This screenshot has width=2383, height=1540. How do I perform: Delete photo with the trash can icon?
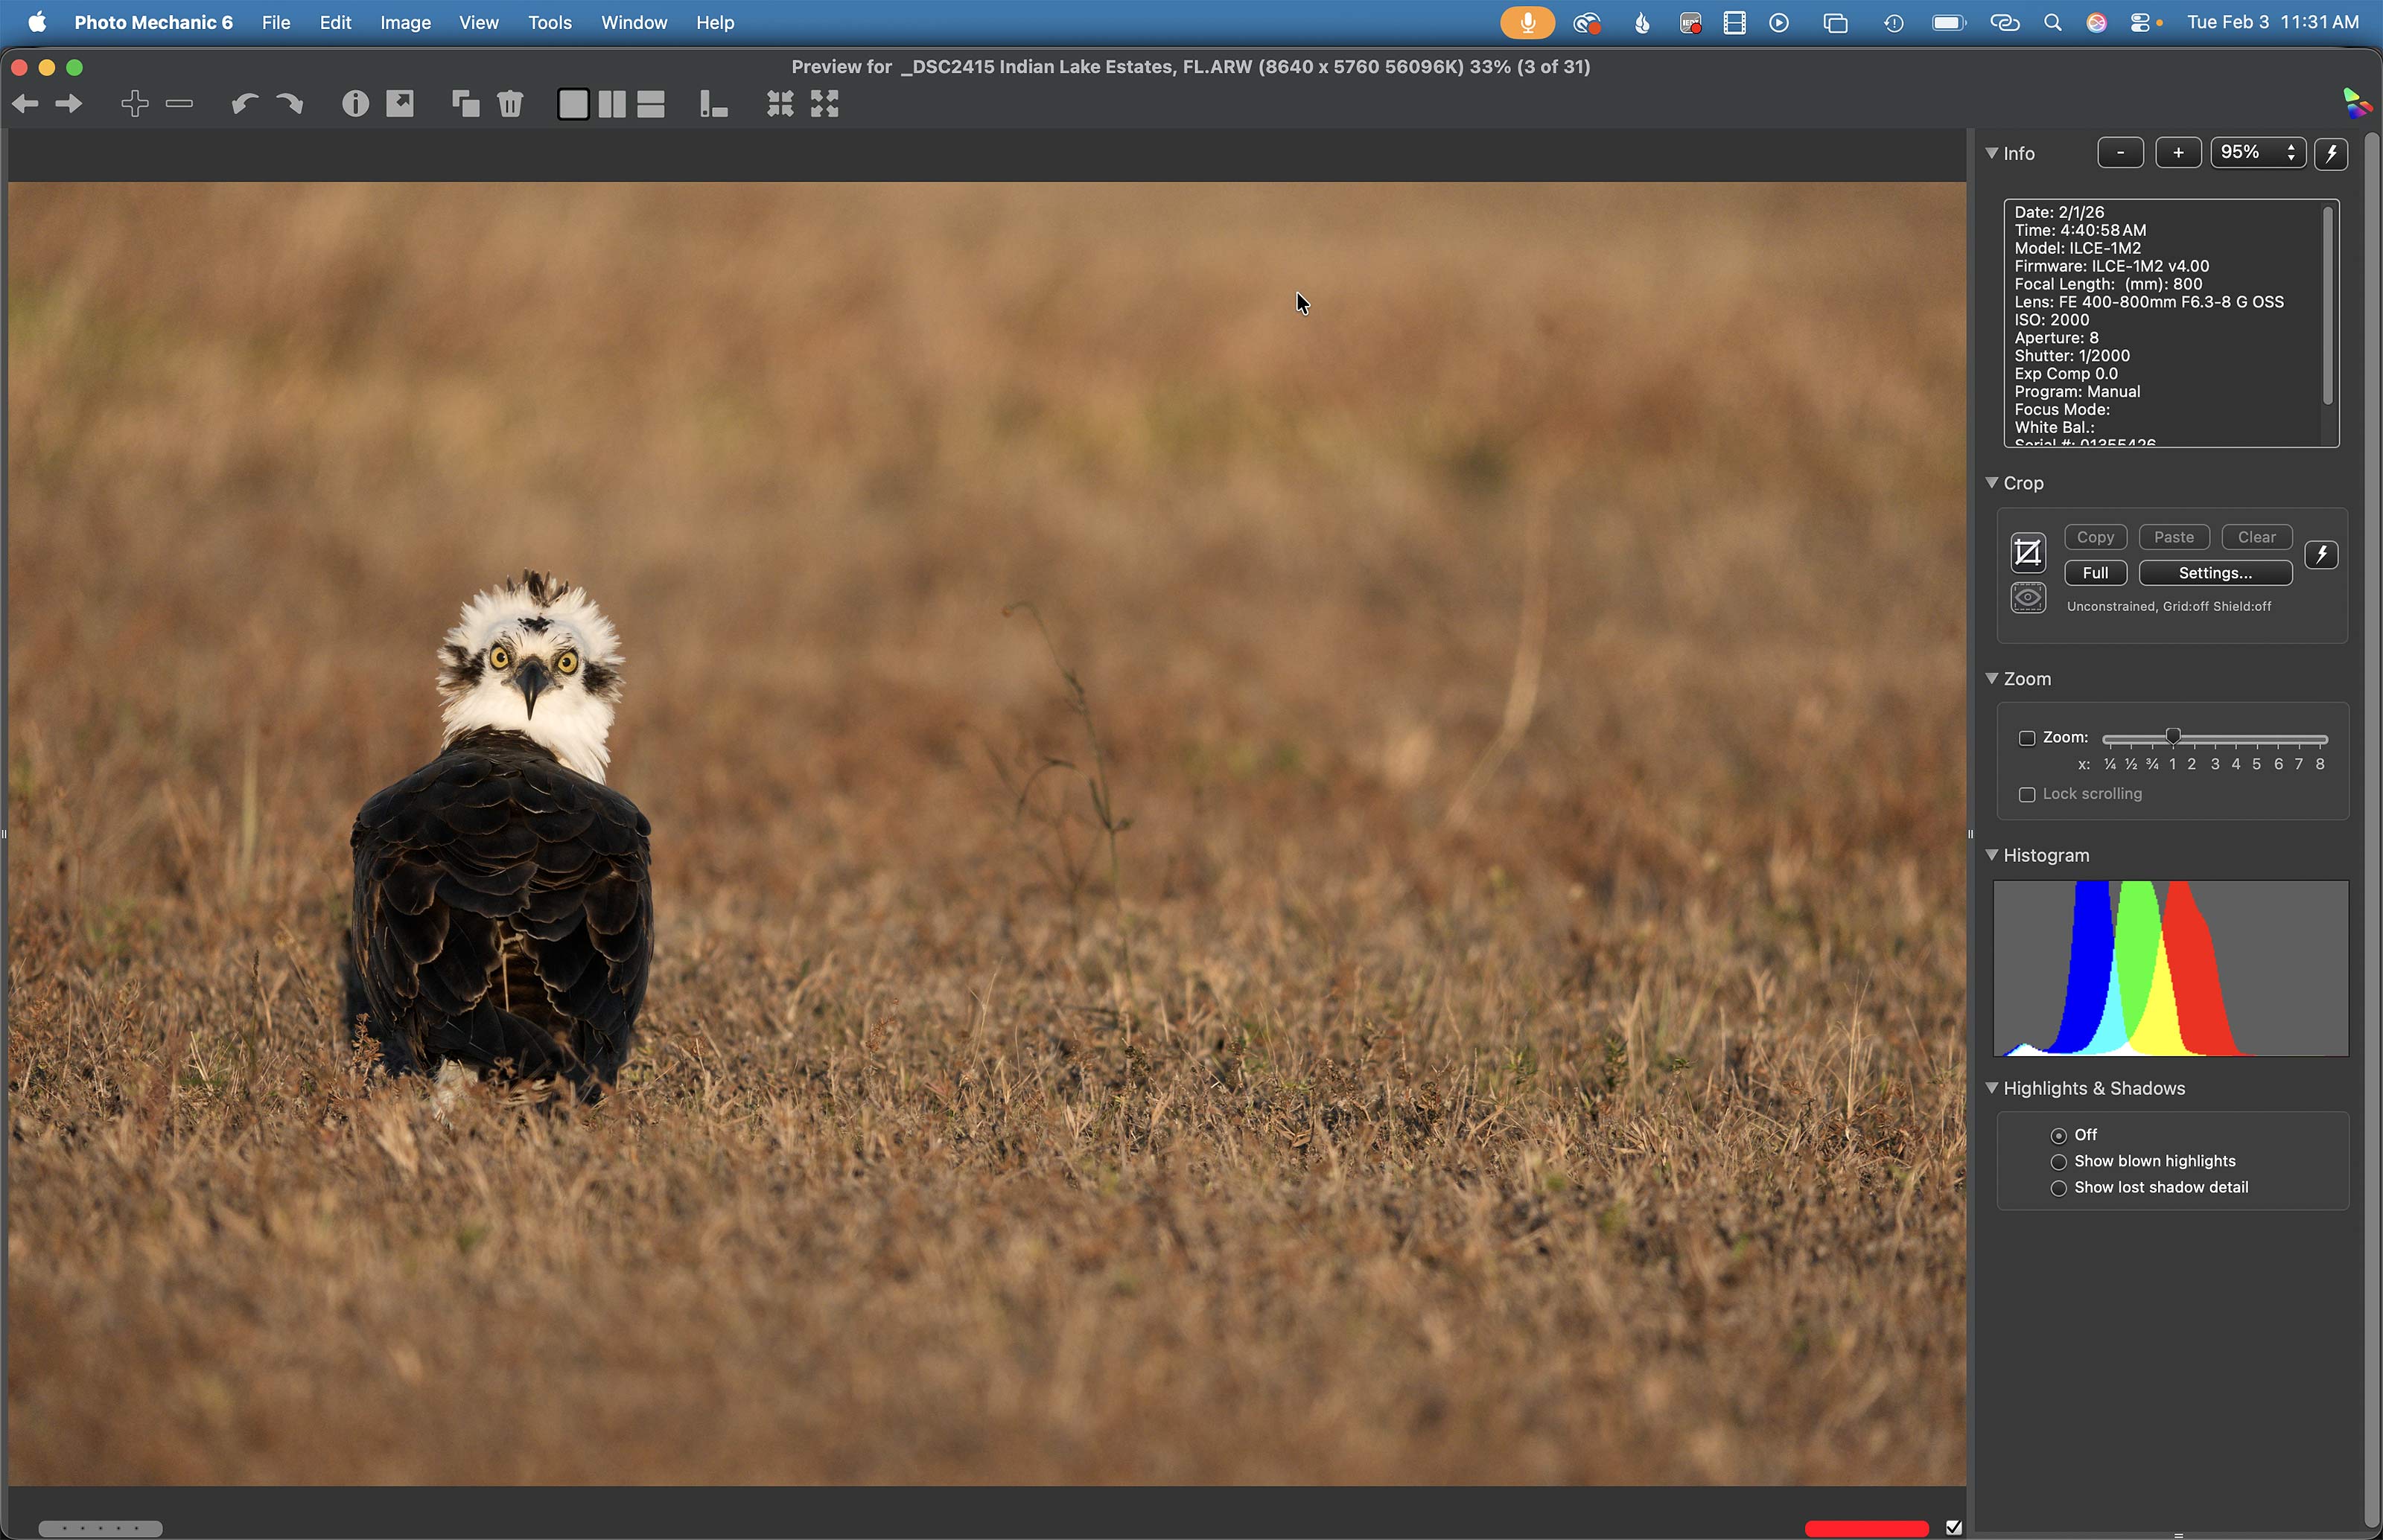click(510, 104)
